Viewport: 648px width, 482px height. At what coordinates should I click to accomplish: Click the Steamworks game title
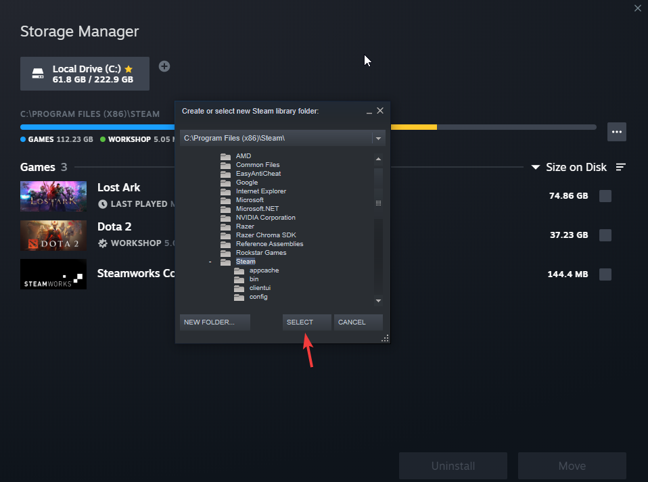click(x=136, y=273)
